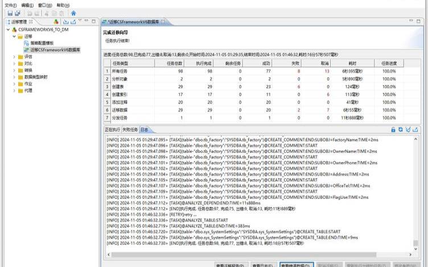Click the second icon in the log toolbar
The height and width of the screenshot is (267, 428).
[401, 130]
